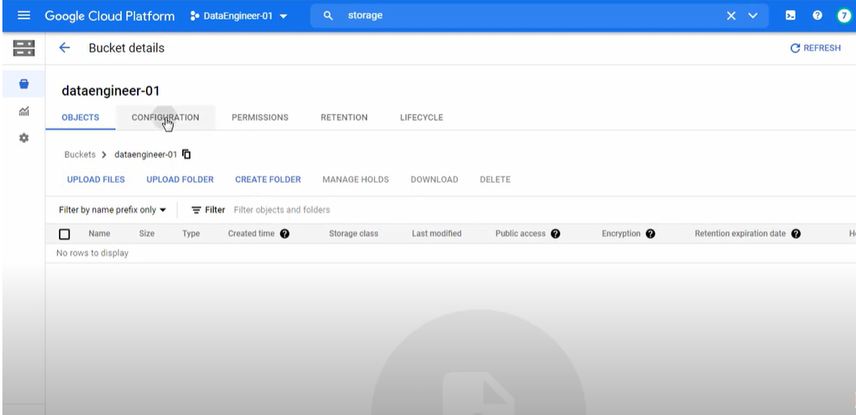Open the notifications badge showing 7
856x415 pixels.
pyautogui.click(x=844, y=15)
